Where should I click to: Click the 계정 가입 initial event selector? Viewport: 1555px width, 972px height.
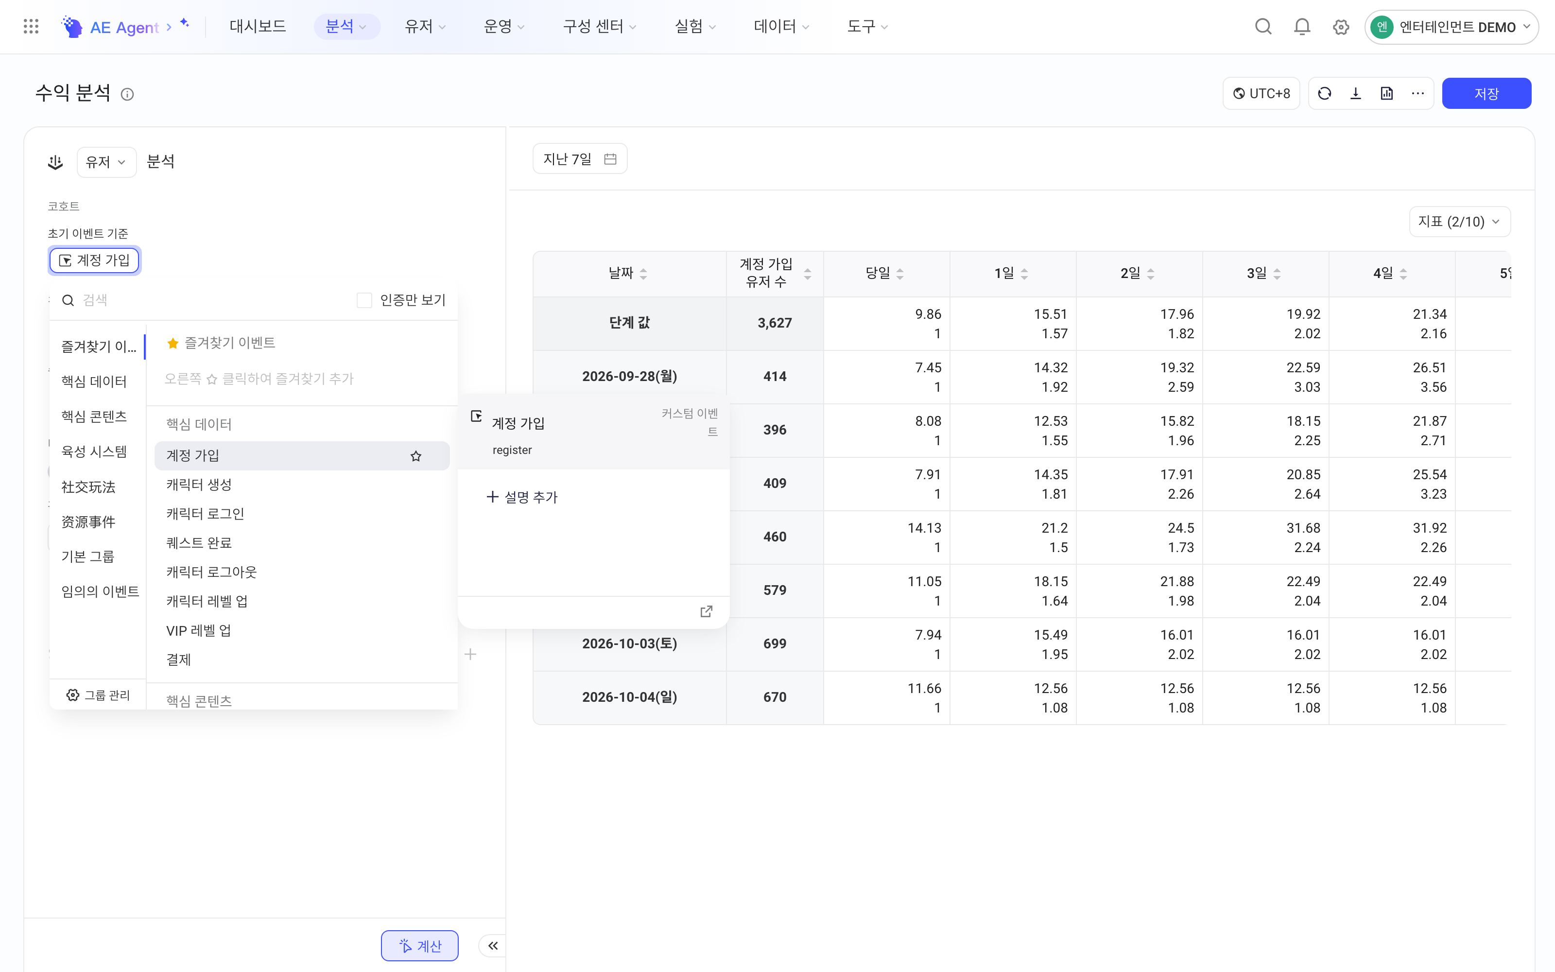coord(94,260)
